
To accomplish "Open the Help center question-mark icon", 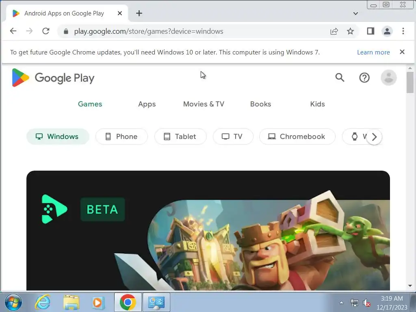I will click(x=364, y=78).
